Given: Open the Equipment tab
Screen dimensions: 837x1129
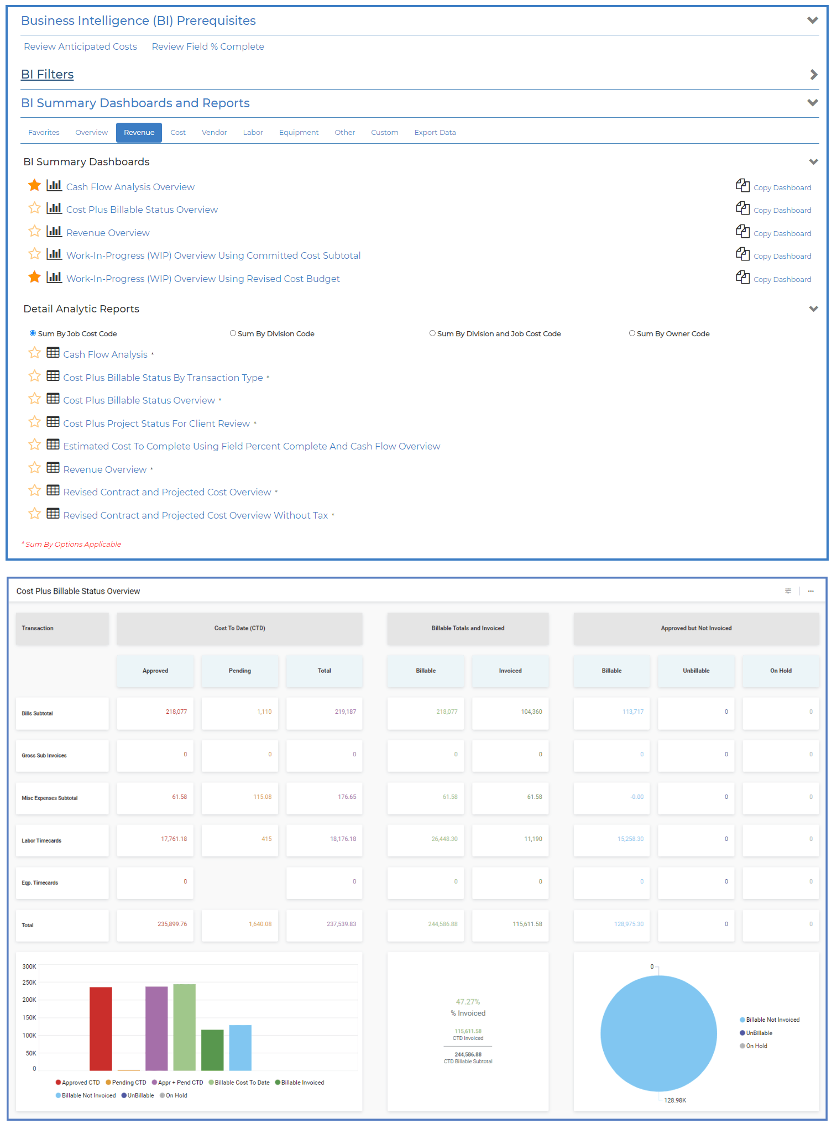Looking at the screenshot, I should pos(299,133).
